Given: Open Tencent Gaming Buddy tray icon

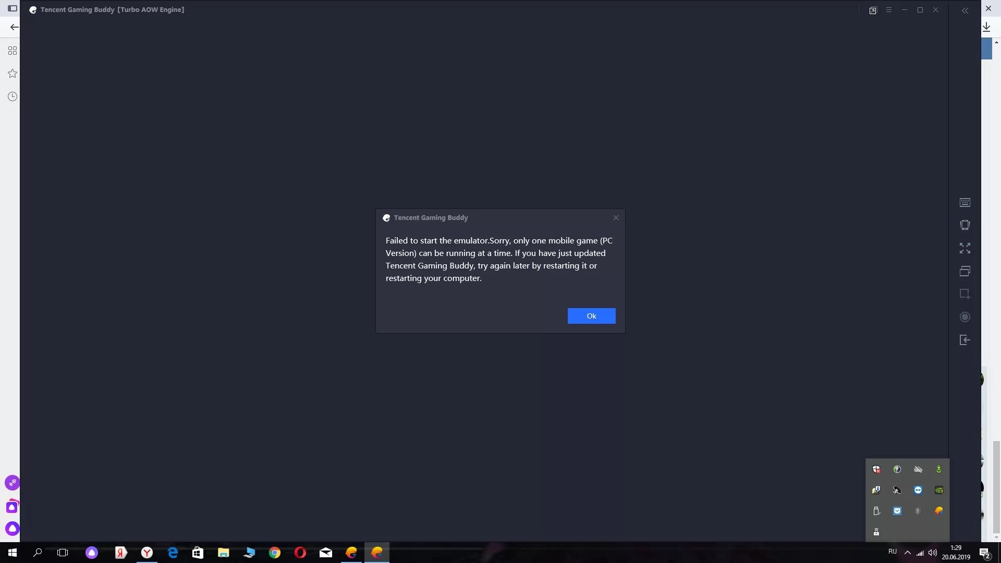Looking at the screenshot, I should [939, 511].
